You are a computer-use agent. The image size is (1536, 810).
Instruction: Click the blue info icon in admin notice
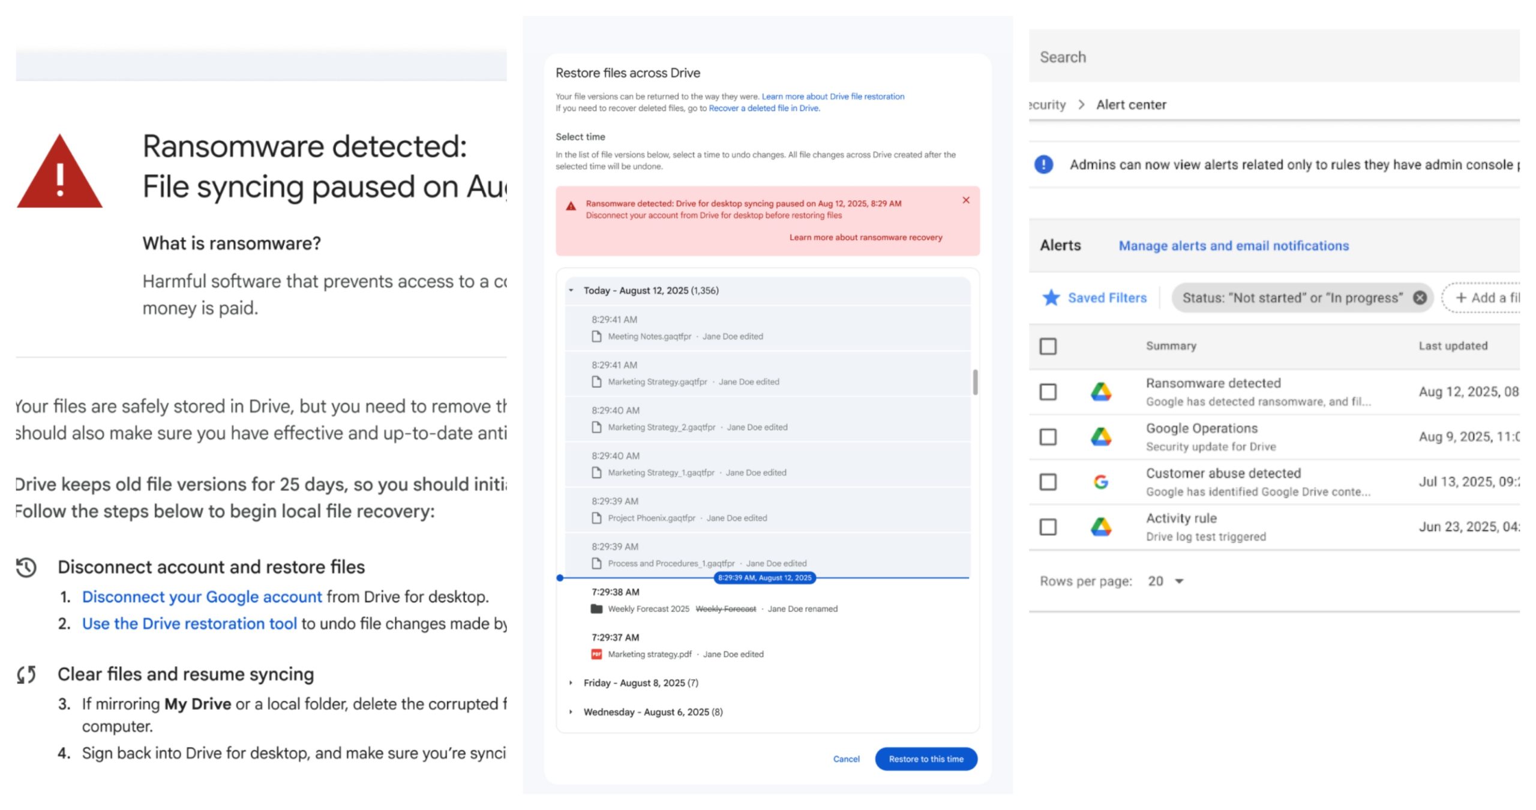(1043, 164)
